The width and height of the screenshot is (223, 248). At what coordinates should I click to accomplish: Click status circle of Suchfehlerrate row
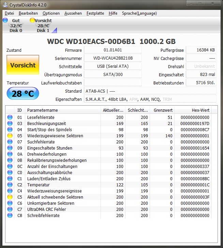(10, 142)
